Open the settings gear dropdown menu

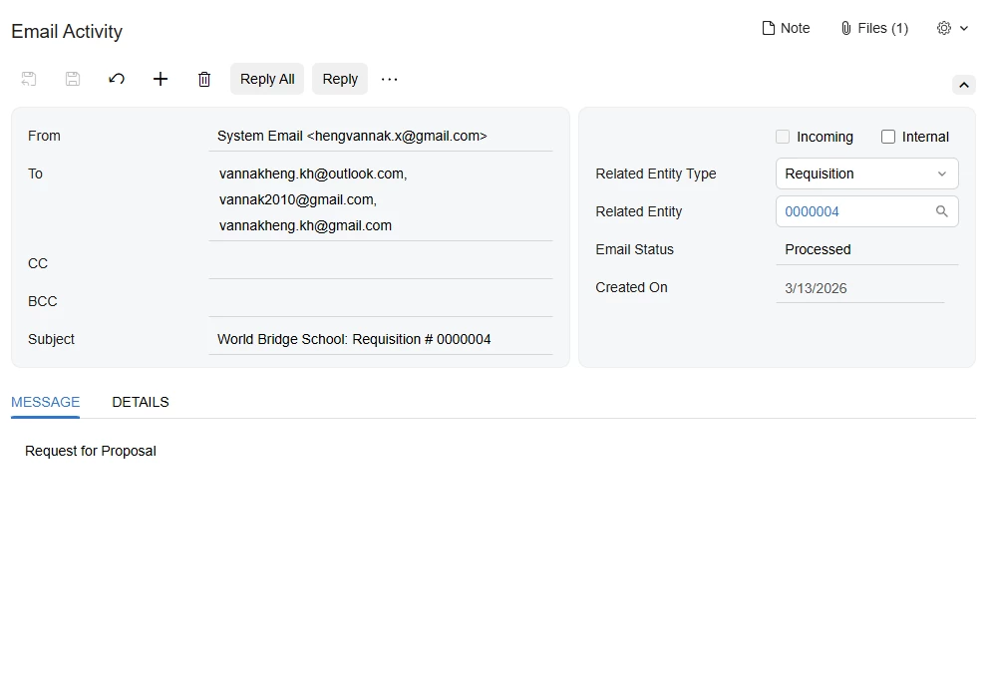coord(952,28)
